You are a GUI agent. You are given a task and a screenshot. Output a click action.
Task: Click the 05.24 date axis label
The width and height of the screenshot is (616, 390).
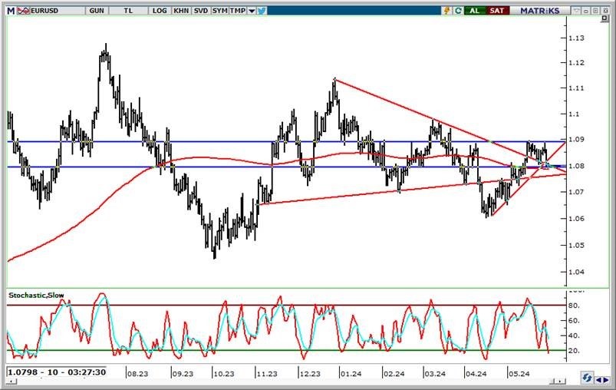[519, 374]
